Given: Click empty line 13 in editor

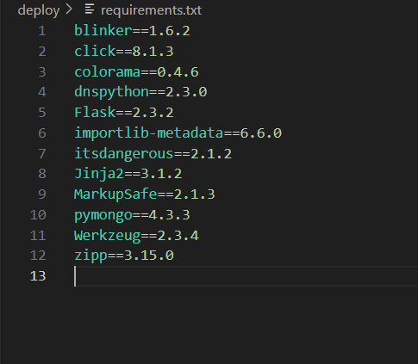Looking at the screenshot, I should pos(246,276).
